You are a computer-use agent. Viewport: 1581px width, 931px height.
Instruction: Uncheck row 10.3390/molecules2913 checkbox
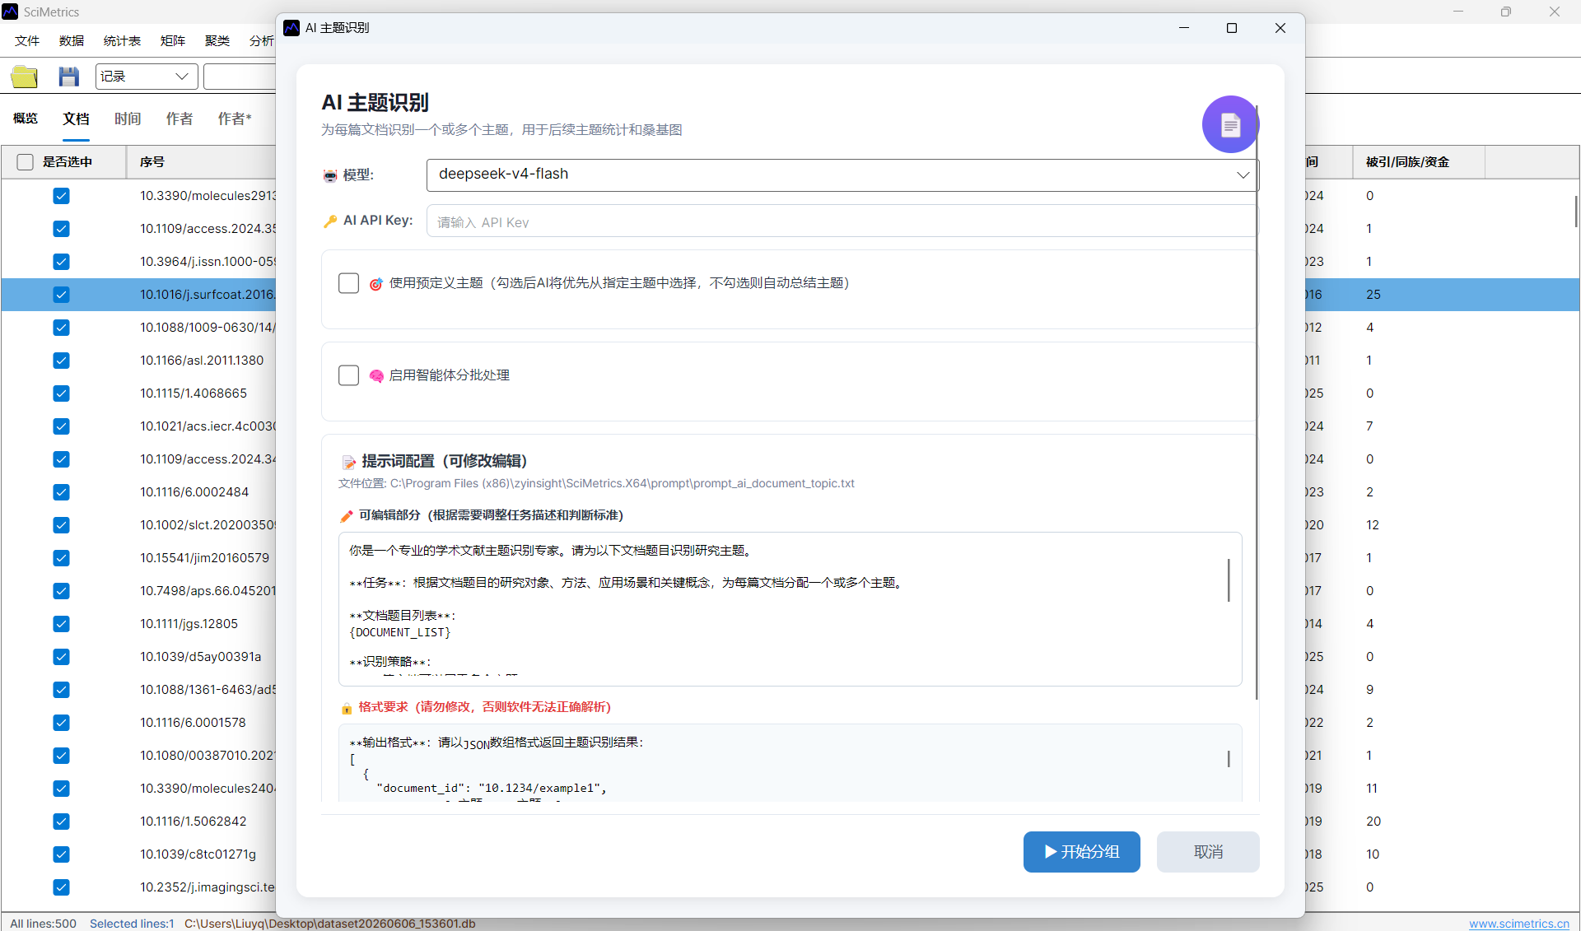click(x=61, y=196)
